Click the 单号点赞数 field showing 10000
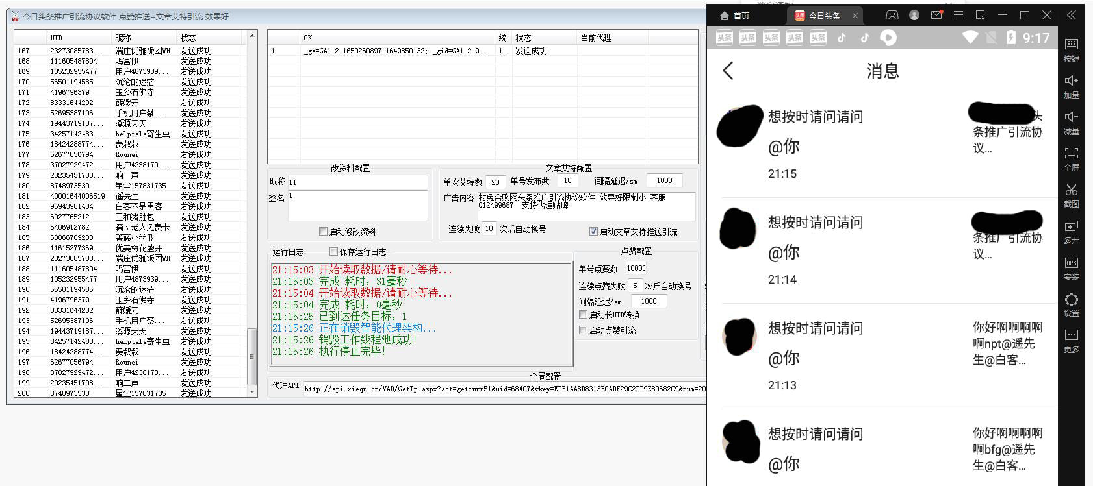The height and width of the screenshot is (486, 1093). 636,268
